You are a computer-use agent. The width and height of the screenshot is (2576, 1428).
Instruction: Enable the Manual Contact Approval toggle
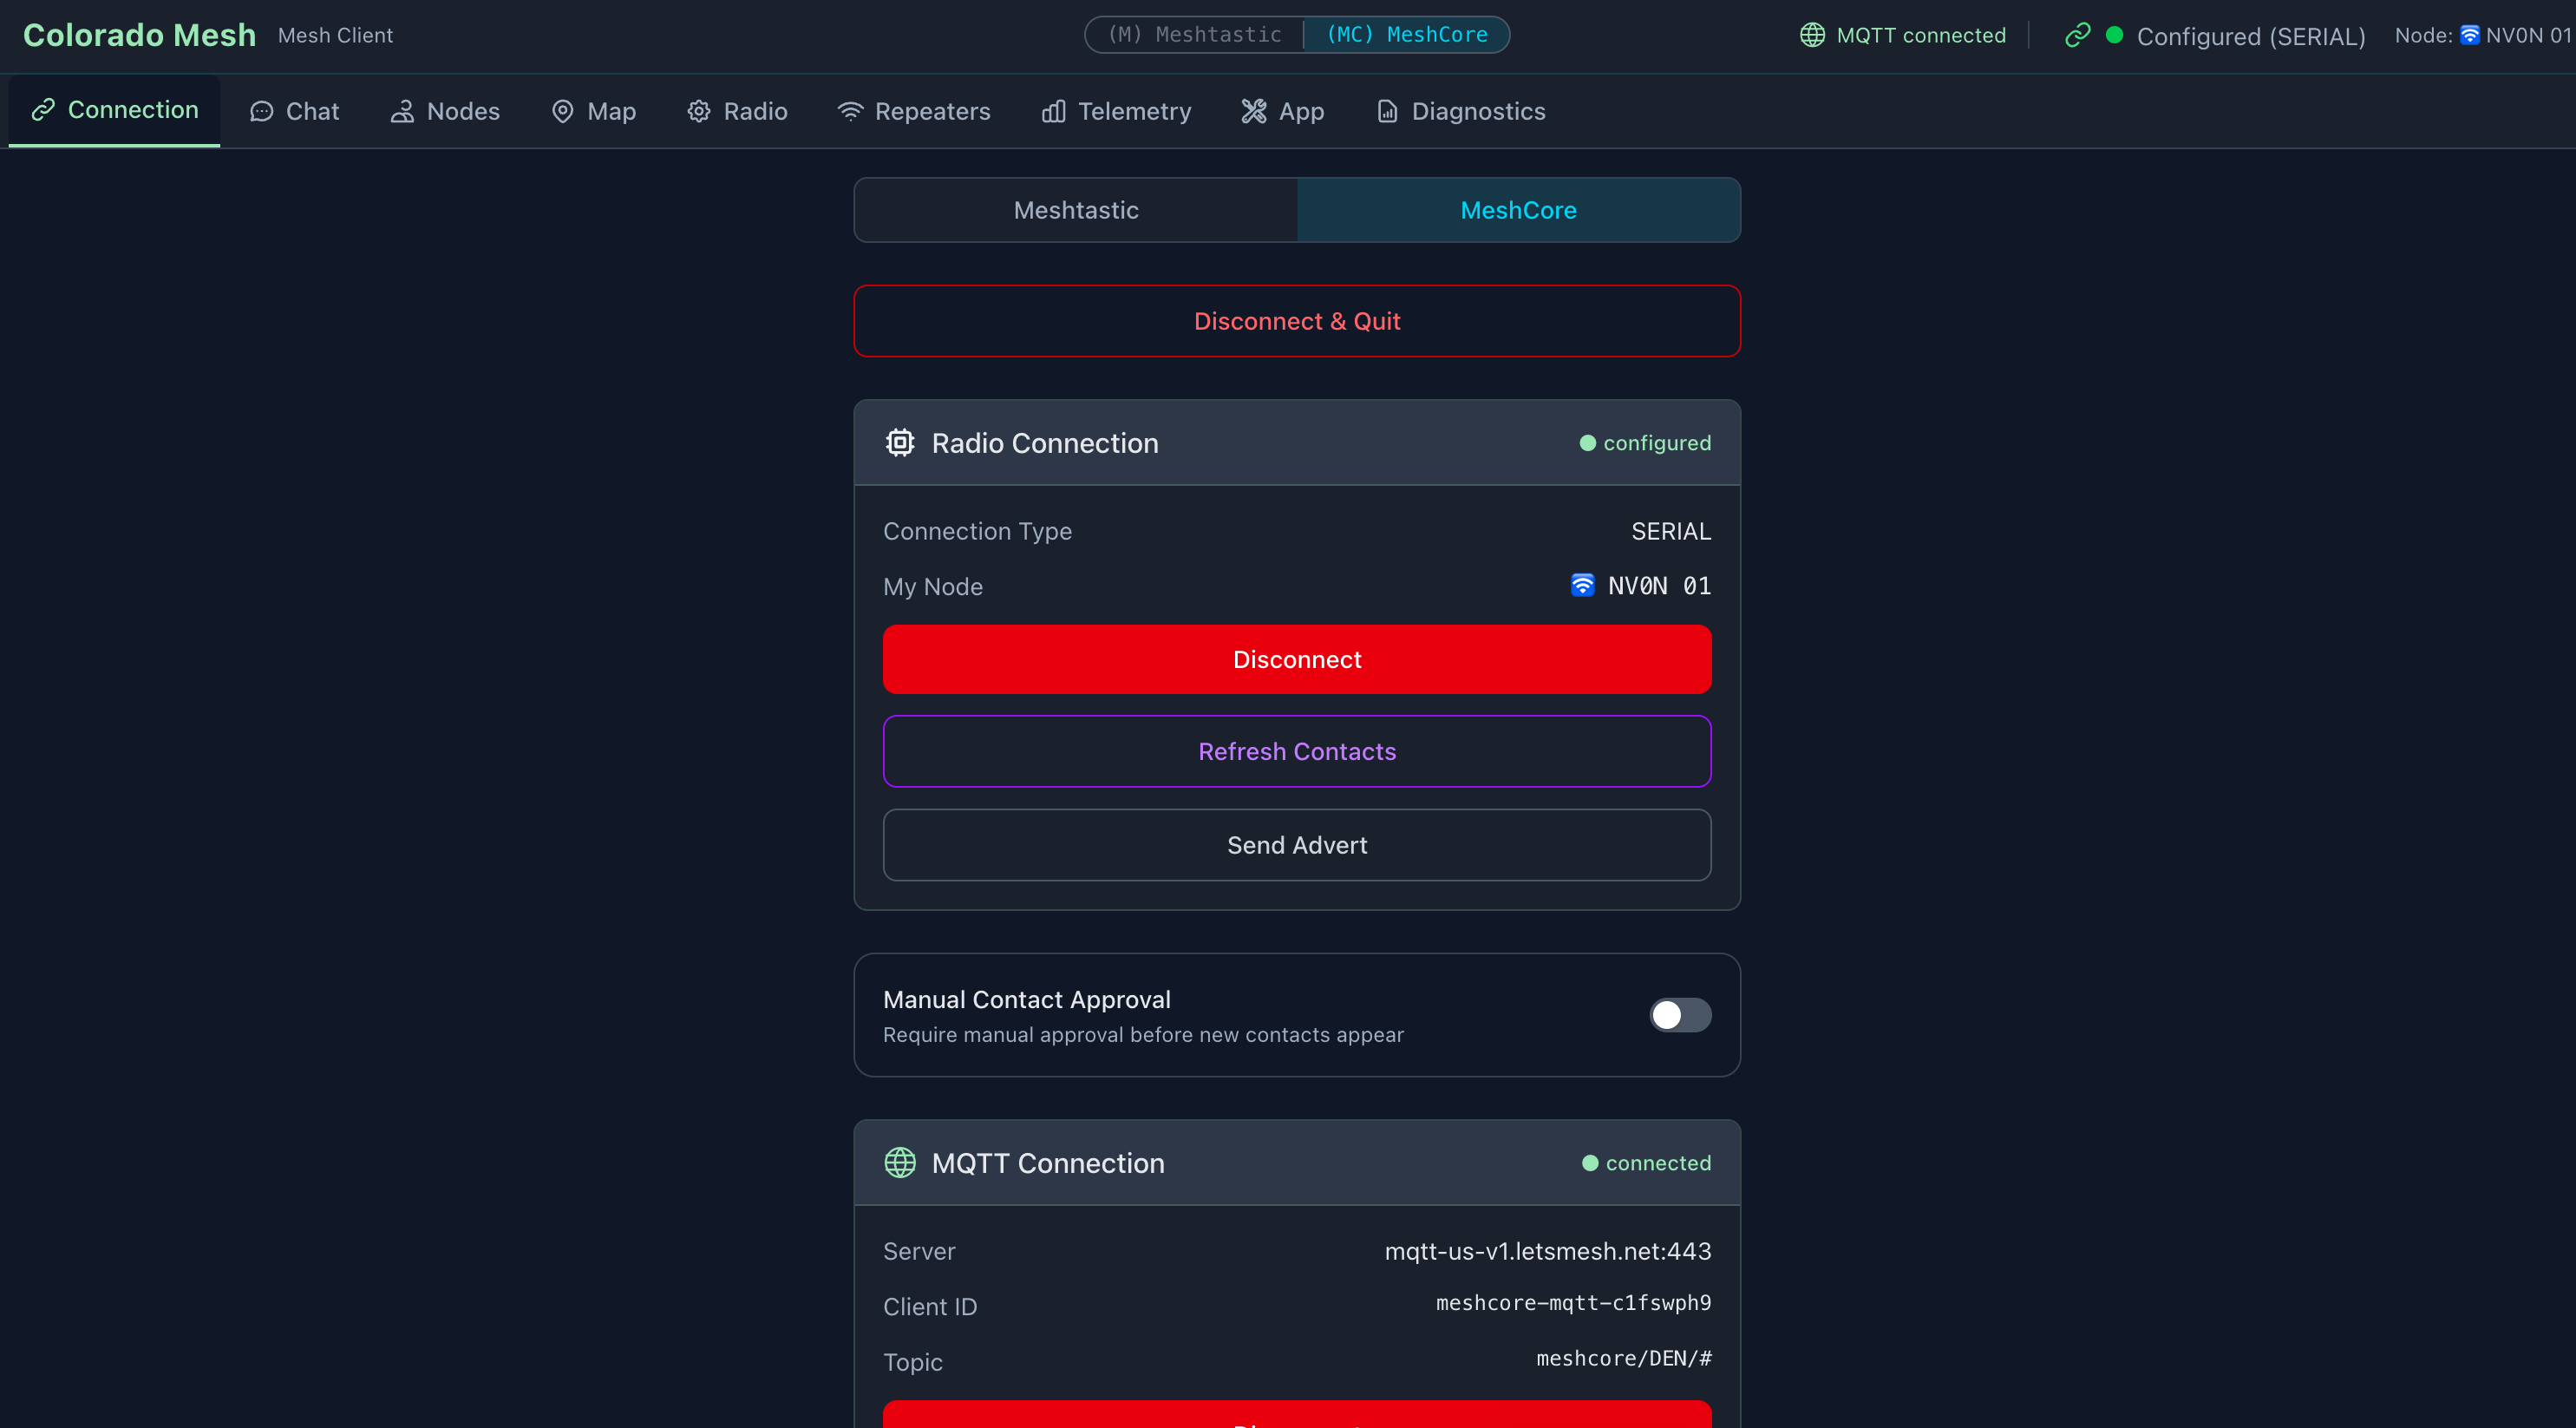point(1680,1014)
